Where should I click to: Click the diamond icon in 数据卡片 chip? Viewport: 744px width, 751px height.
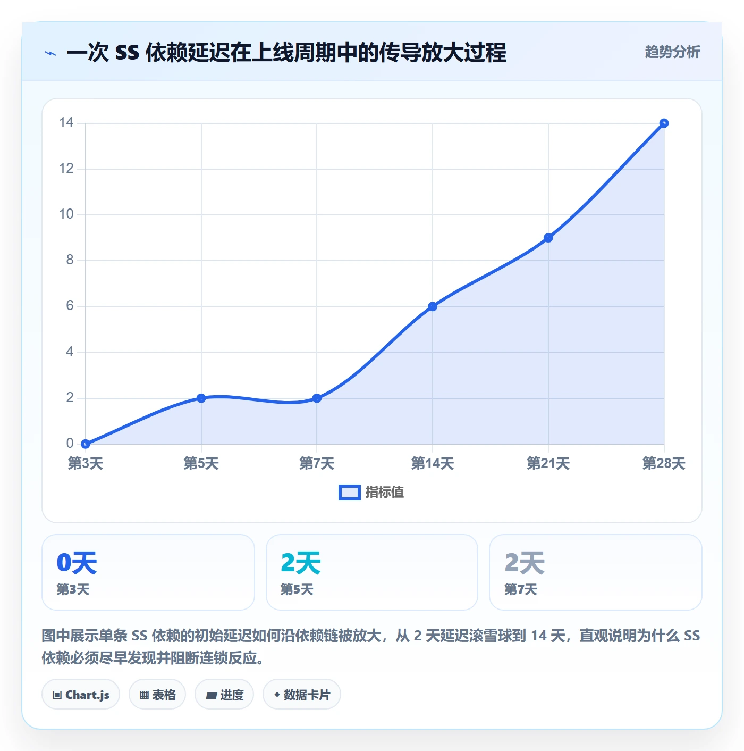(x=277, y=695)
